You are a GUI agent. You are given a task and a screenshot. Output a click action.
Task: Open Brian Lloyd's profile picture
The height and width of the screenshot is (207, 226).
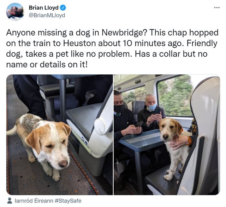15,12
